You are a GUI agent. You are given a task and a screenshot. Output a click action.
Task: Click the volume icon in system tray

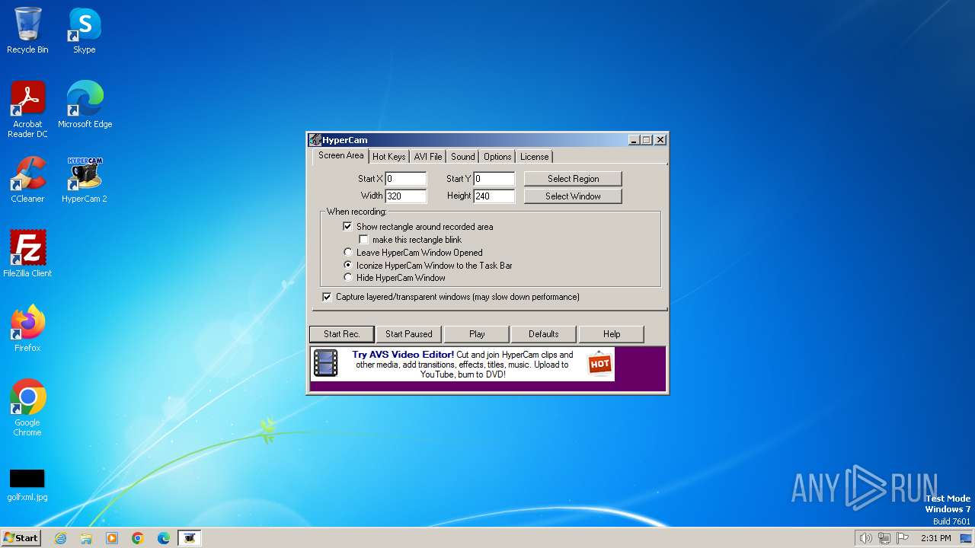[865, 538]
